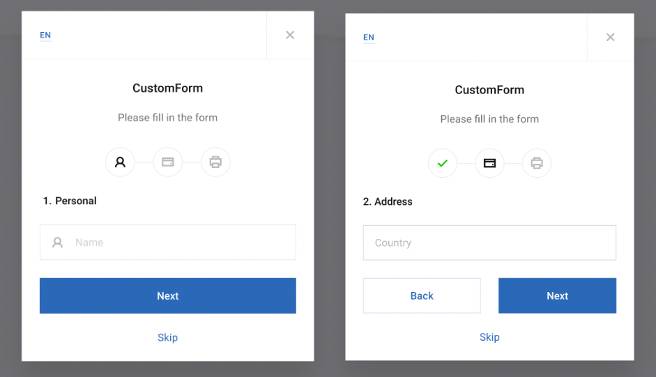The image size is (656, 377).
Task: Open the EN language selector in right form
Action: coord(369,37)
